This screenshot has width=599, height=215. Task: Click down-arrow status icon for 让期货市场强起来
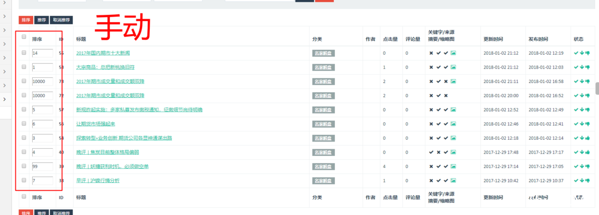pos(582,124)
